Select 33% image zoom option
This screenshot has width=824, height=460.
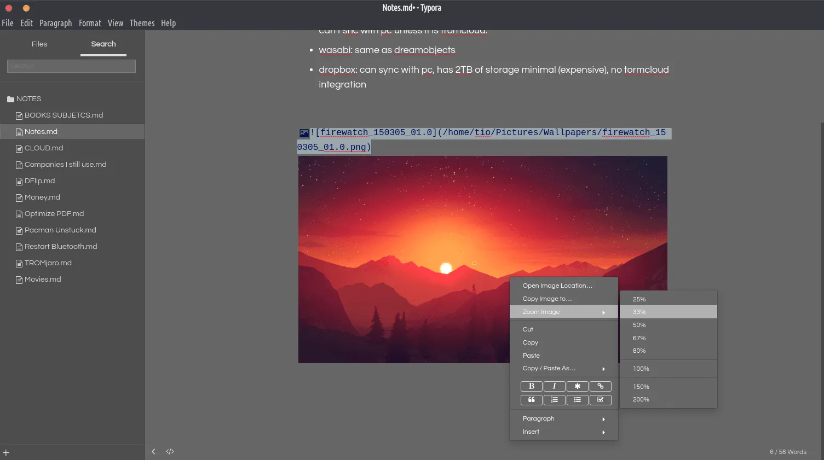coord(669,312)
